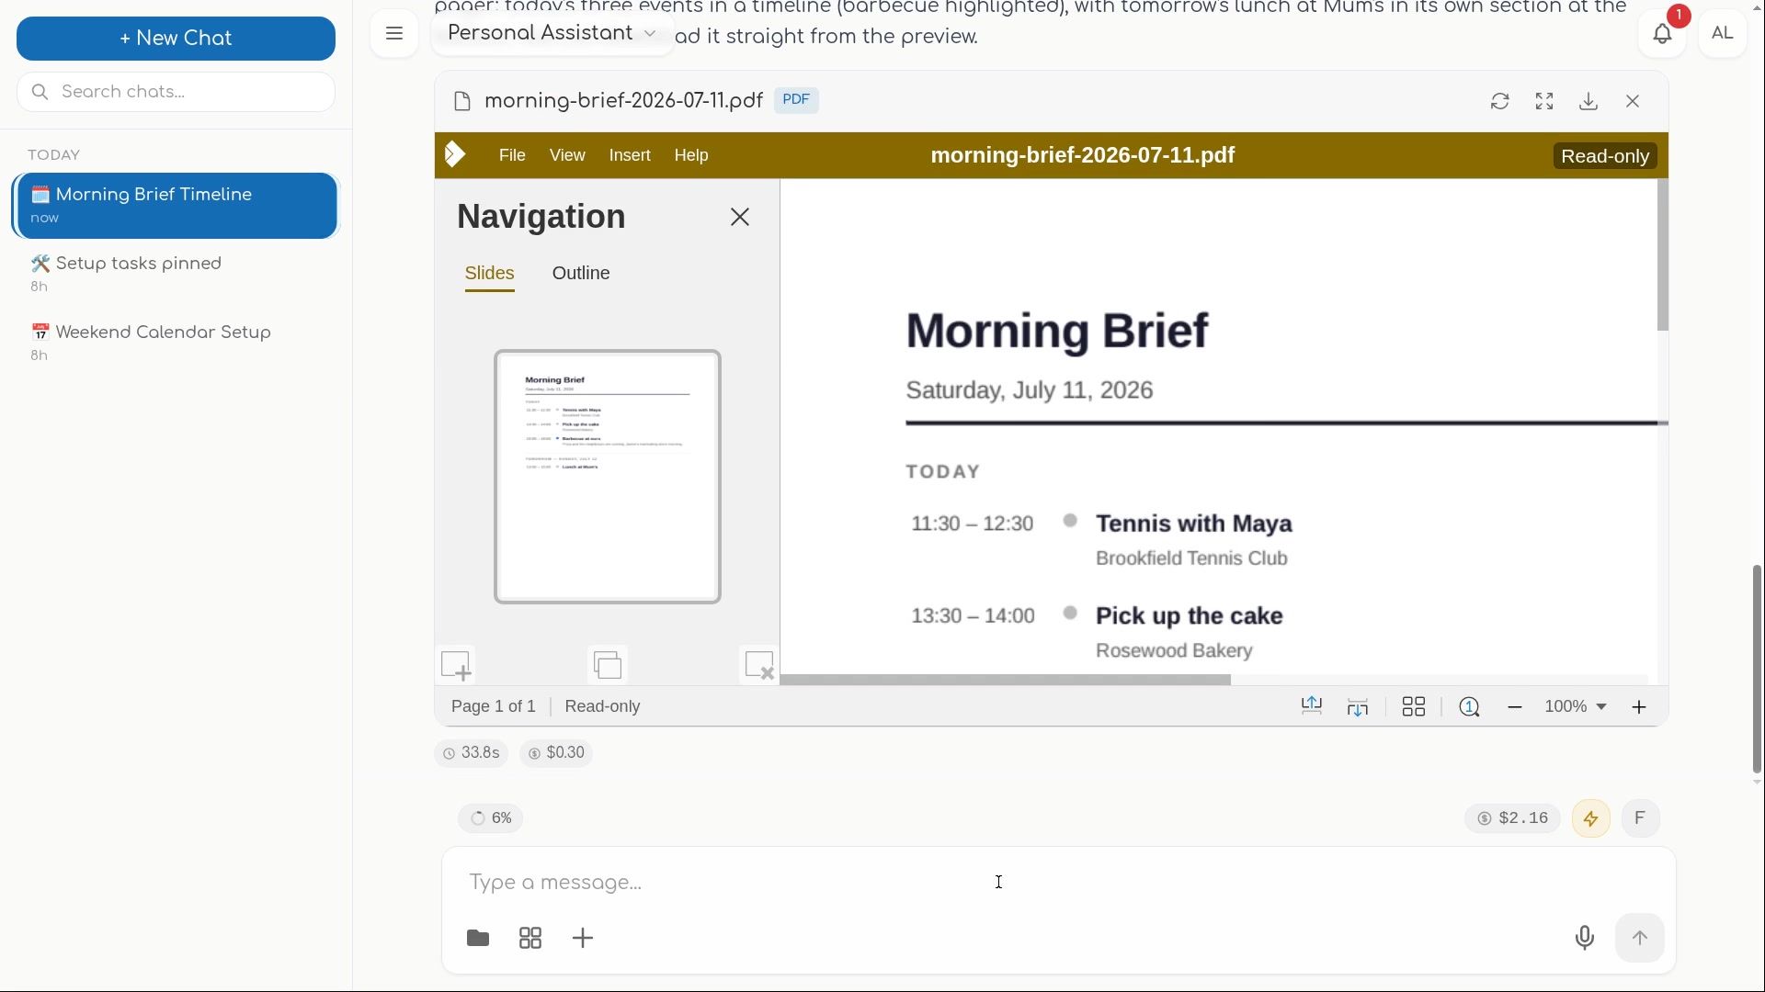Click the $2.16 cost indicator
Viewport: 1765px width, 992px height.
click(1512, 818)
